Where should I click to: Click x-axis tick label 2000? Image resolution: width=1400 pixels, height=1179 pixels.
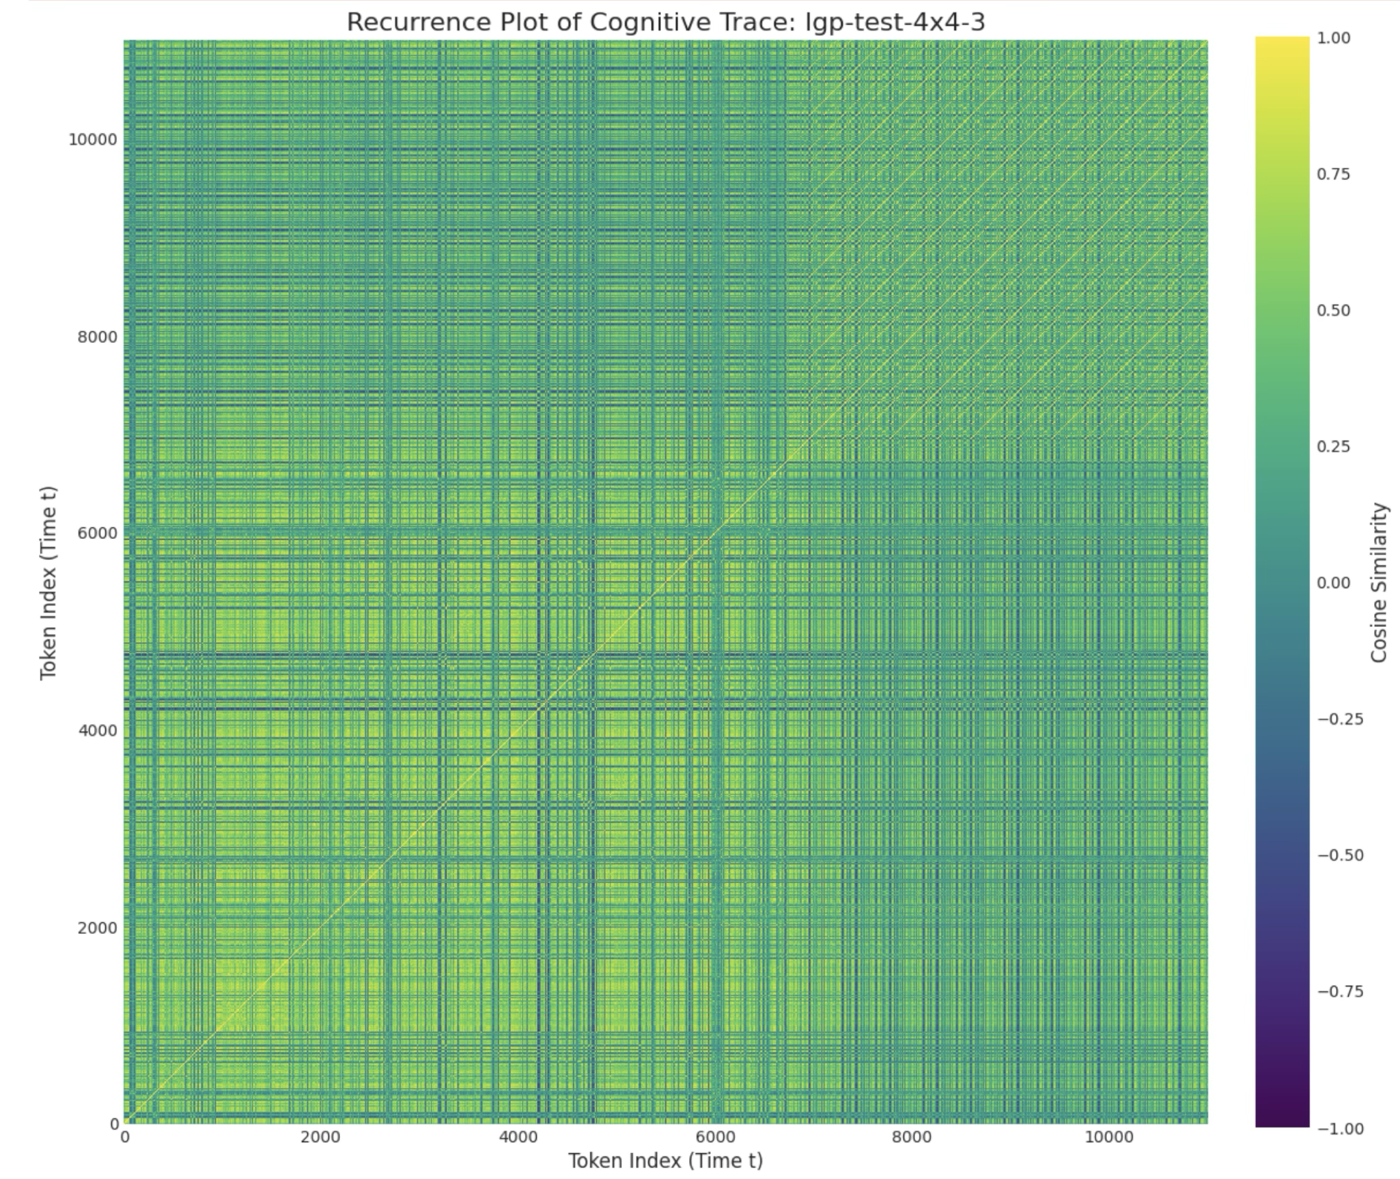[320, 1137]
